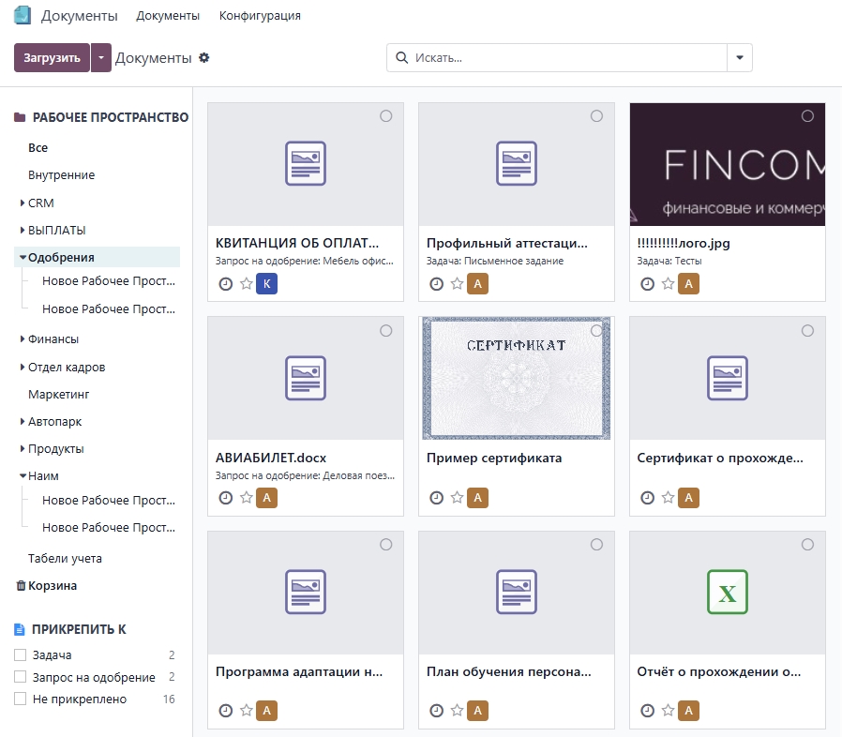Toggle the Не прикреплено checkbox
The width and height of the screenshot is (842, 737).
pyautogui.click(x=21, y=699)
